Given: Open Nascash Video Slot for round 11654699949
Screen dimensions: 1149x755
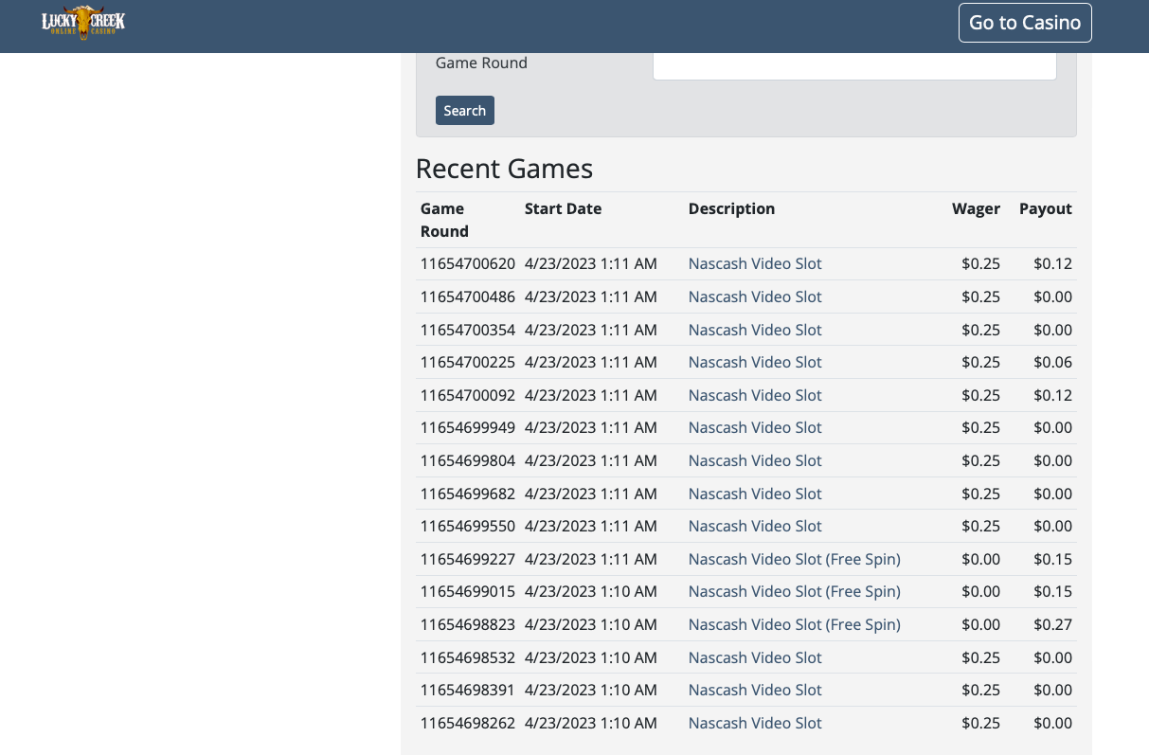Looking at the screenshot, I should point(754,427).
